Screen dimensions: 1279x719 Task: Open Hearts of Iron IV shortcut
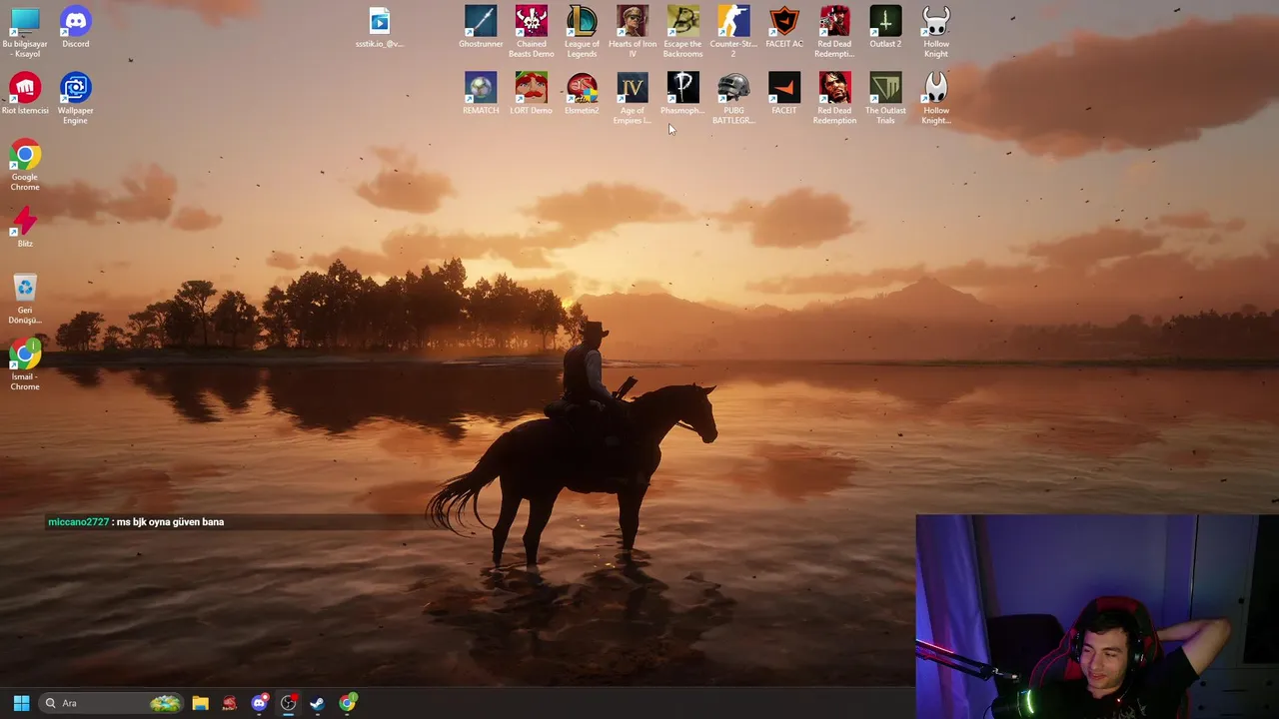point(633,31)
